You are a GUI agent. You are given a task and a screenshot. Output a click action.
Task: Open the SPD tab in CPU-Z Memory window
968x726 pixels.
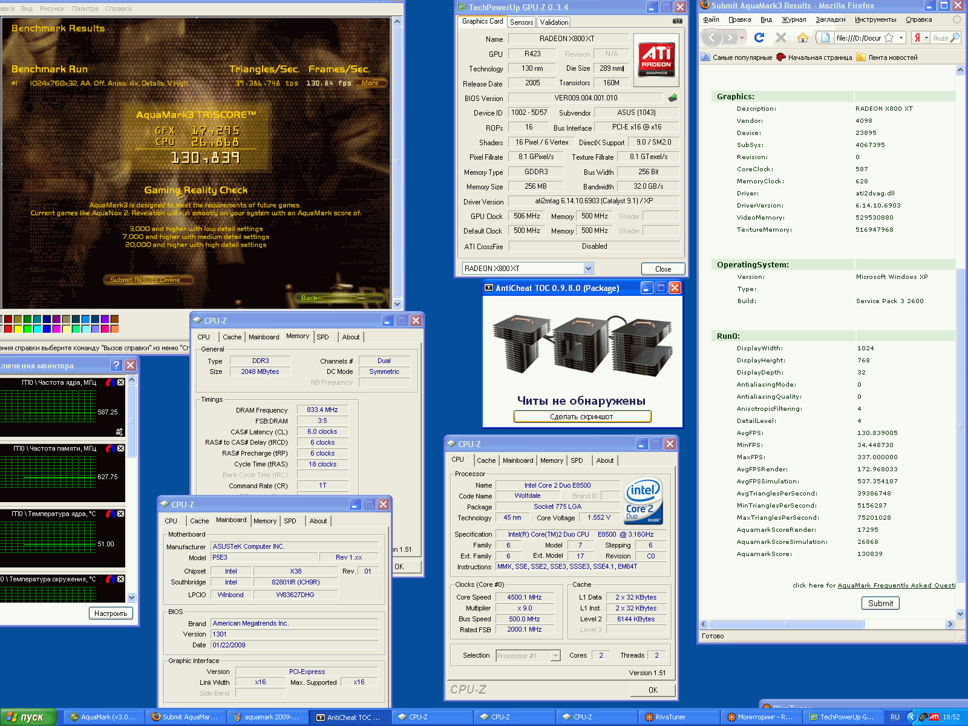[x=323, y=337]
